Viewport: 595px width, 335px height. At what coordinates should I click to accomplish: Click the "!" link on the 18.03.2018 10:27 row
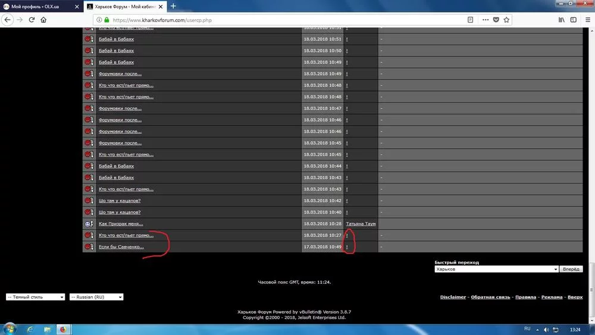point(347,235)
